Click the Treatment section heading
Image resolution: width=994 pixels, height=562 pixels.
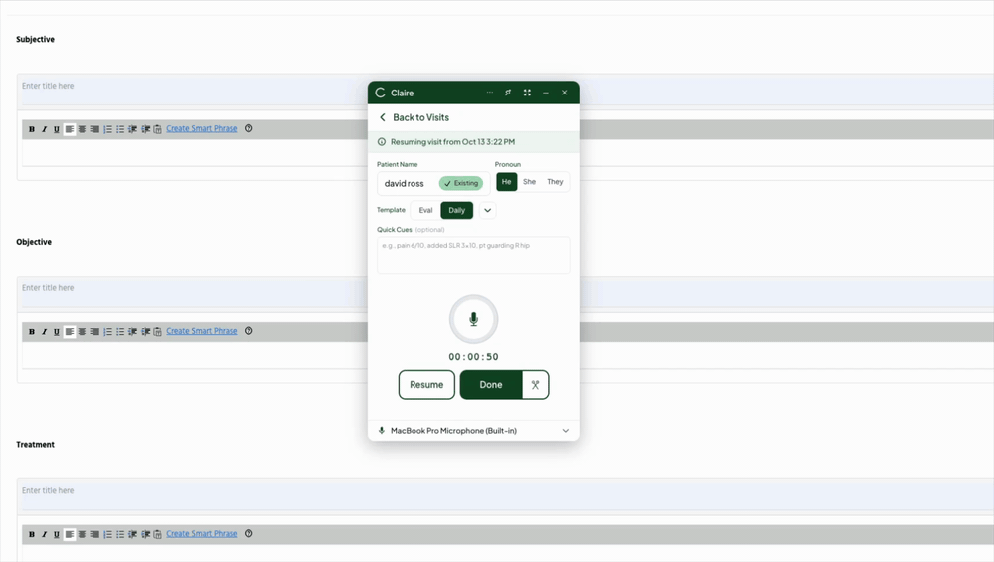36,445
